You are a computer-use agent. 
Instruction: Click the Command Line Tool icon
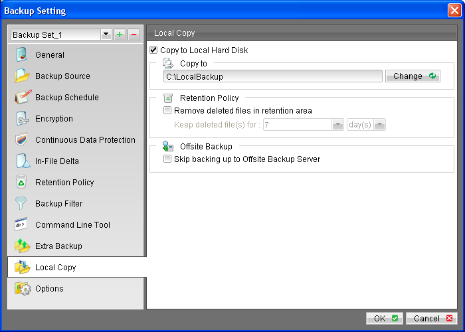(x=23, y=225)
